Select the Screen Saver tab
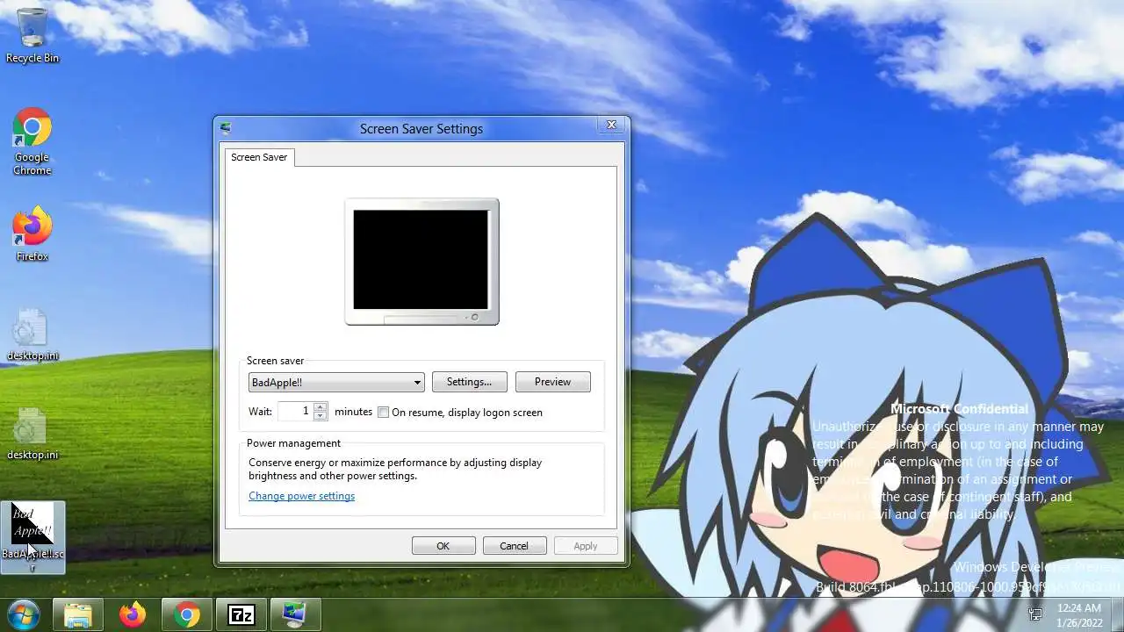Screen dimensions: 1124x632 (259, 157)
